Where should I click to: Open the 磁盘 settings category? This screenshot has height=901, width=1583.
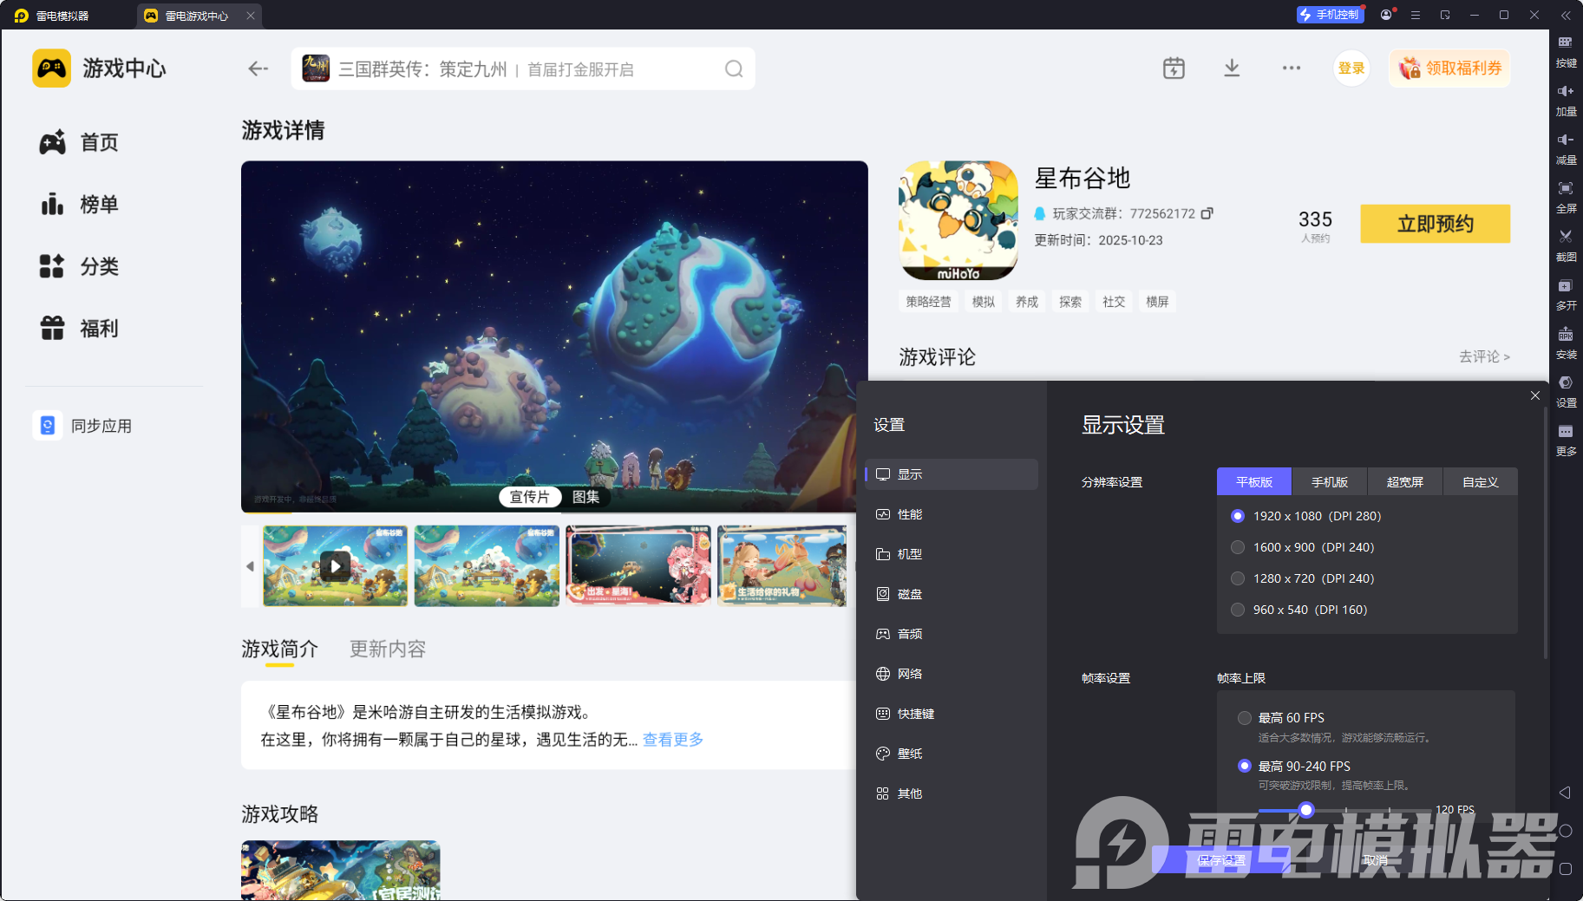tap(952, 594)
